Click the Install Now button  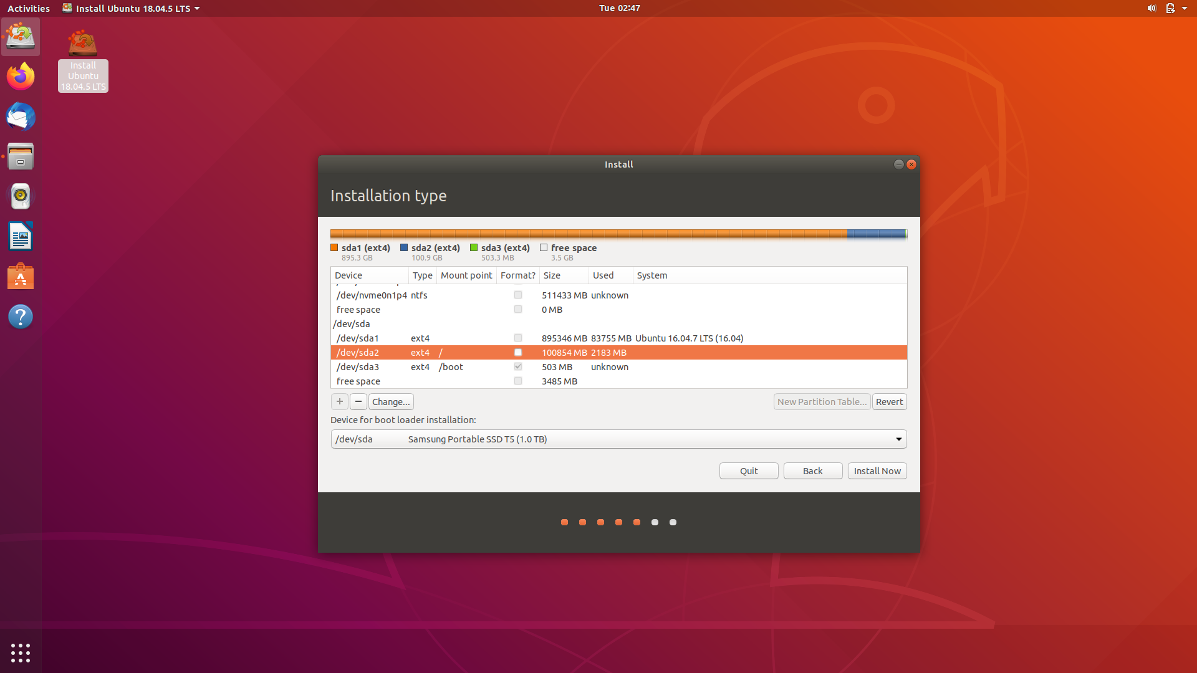(877, 471)
